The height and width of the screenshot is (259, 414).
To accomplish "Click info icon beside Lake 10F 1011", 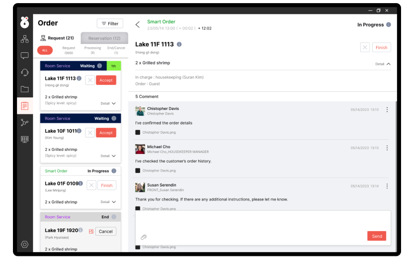I will click(79, 131).
